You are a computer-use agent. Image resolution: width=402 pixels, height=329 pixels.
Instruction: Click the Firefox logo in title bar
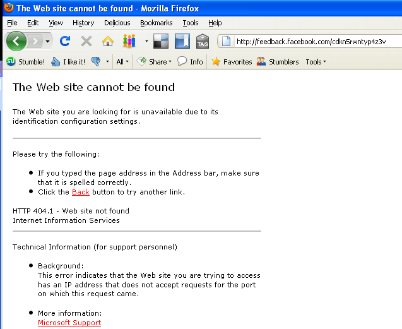point(8,7)
